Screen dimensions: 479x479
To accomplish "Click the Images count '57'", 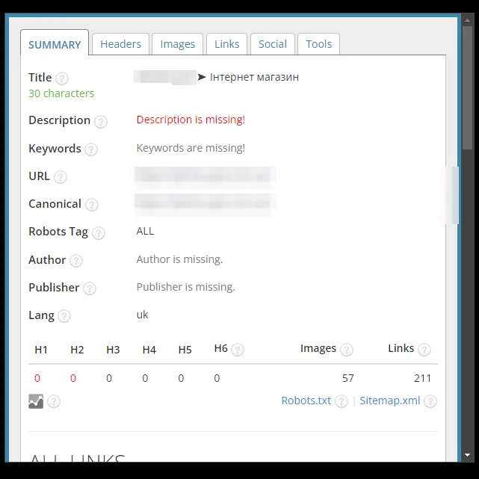I will [x=348, y=378].
